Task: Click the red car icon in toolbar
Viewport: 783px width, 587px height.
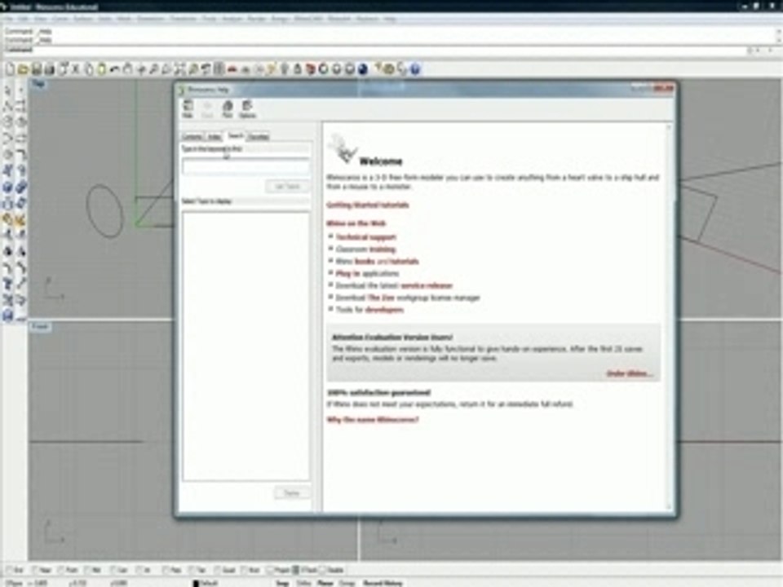Action: coord(232,68)
